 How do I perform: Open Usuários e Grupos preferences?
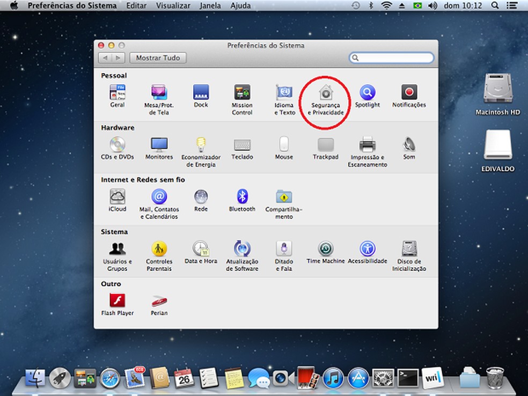coord(117,256)
